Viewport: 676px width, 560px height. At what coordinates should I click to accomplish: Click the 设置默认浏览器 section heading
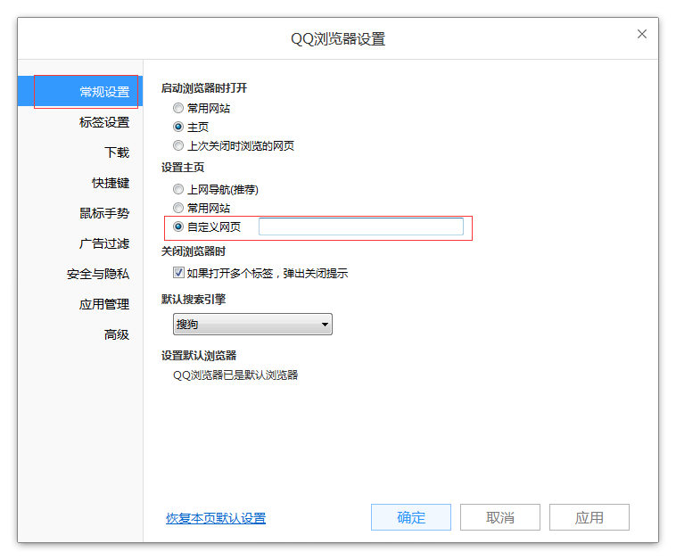click(x=199, y=356)
